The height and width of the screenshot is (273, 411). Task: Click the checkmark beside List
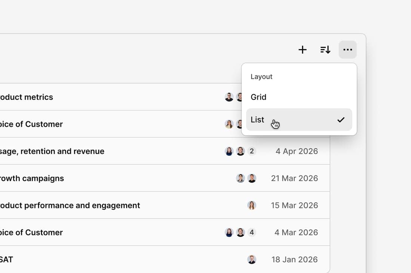(341, 120)
